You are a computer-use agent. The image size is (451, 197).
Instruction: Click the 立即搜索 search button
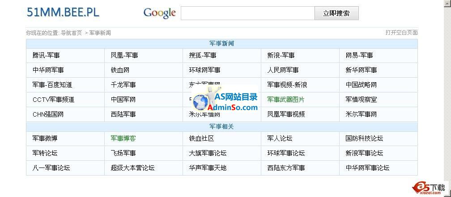[x=336, y=13]
